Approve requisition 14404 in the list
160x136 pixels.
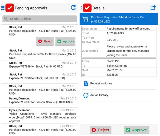[65, 41]
